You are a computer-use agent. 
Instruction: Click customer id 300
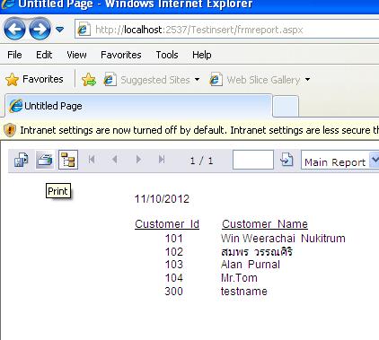pyautogui.click(x=174, y=292)
